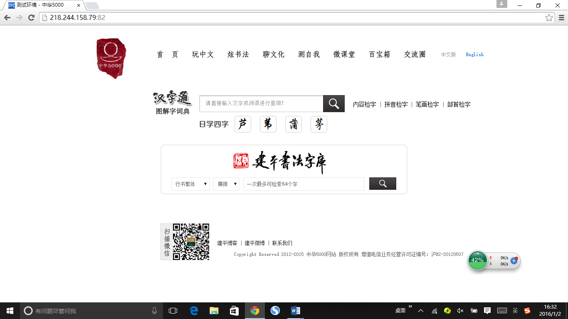Image resolution: width=568 pixels, height=319 pixels.
Task: Open the 联系我们 footer link
Action: click(282, 243)
